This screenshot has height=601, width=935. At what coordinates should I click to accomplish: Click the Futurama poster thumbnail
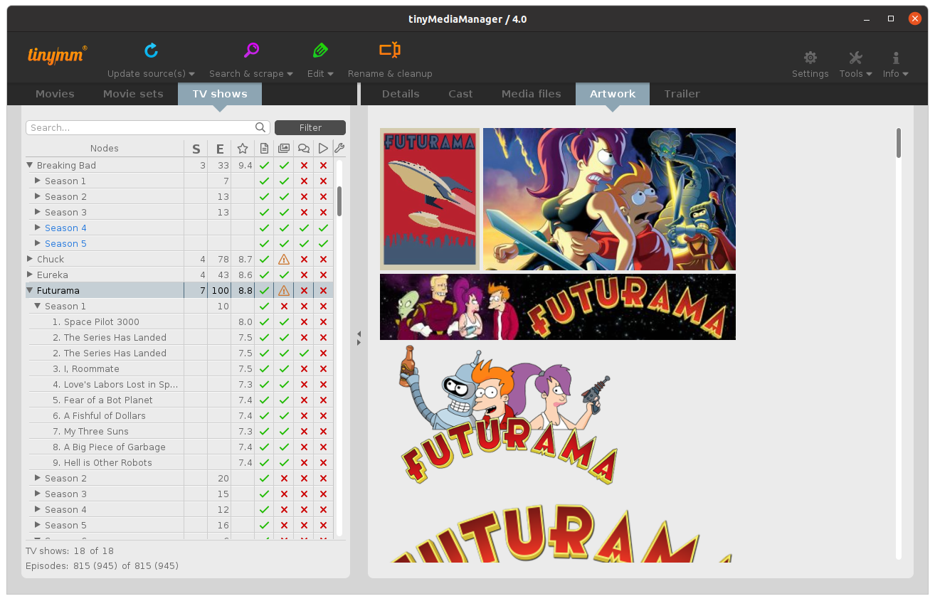tap(430, 198)
